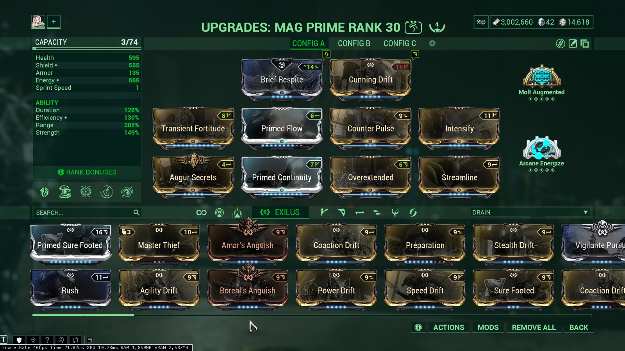Add a new config with plus icon
625x351 pixels.
[x=432, y=43]
